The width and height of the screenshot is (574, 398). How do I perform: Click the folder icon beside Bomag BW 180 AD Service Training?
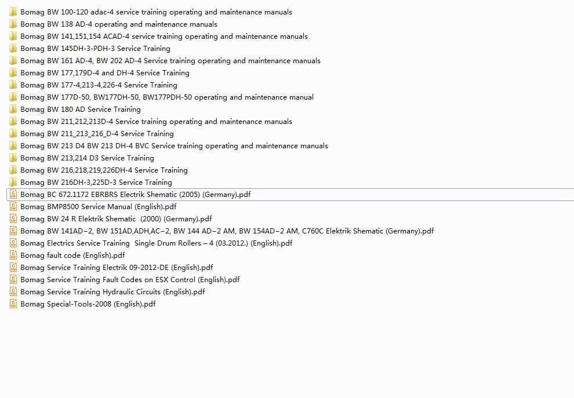pyautogui.click(x=13, y=109)
